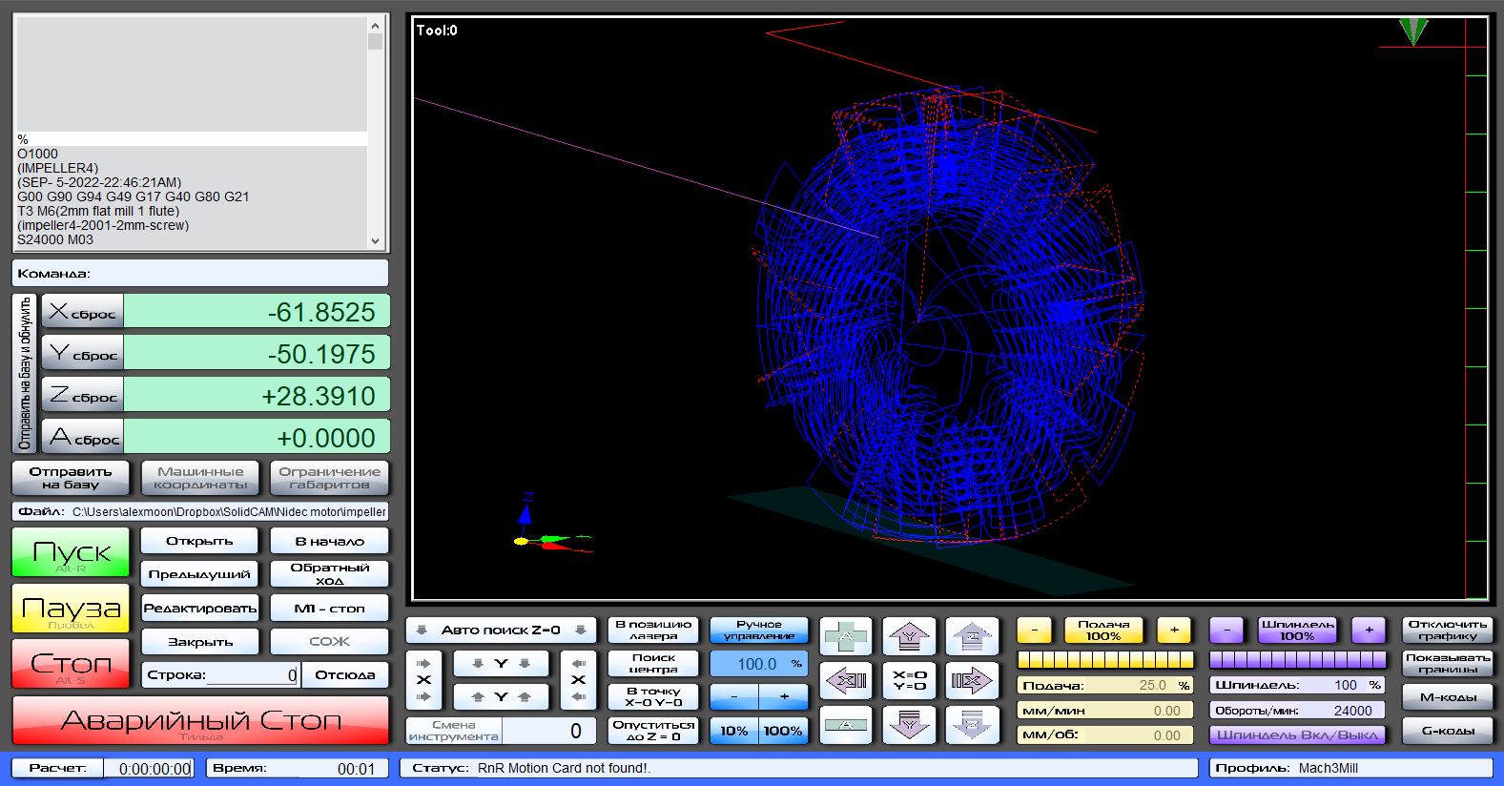Open the M-коды panel
The image size is (1504, 786).
(x=1447, y=697)
